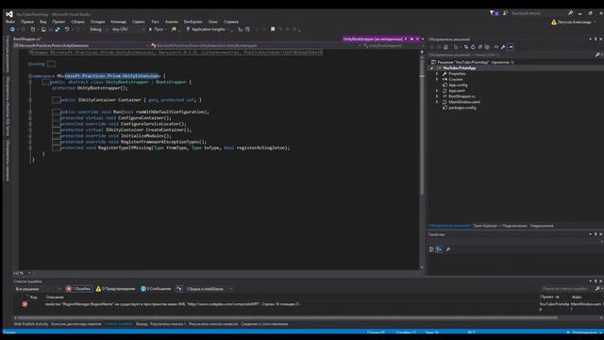This screenshot has height=340, width=604.
Task: Click the feedback icon in title bar
Action: tap(505, 13)
